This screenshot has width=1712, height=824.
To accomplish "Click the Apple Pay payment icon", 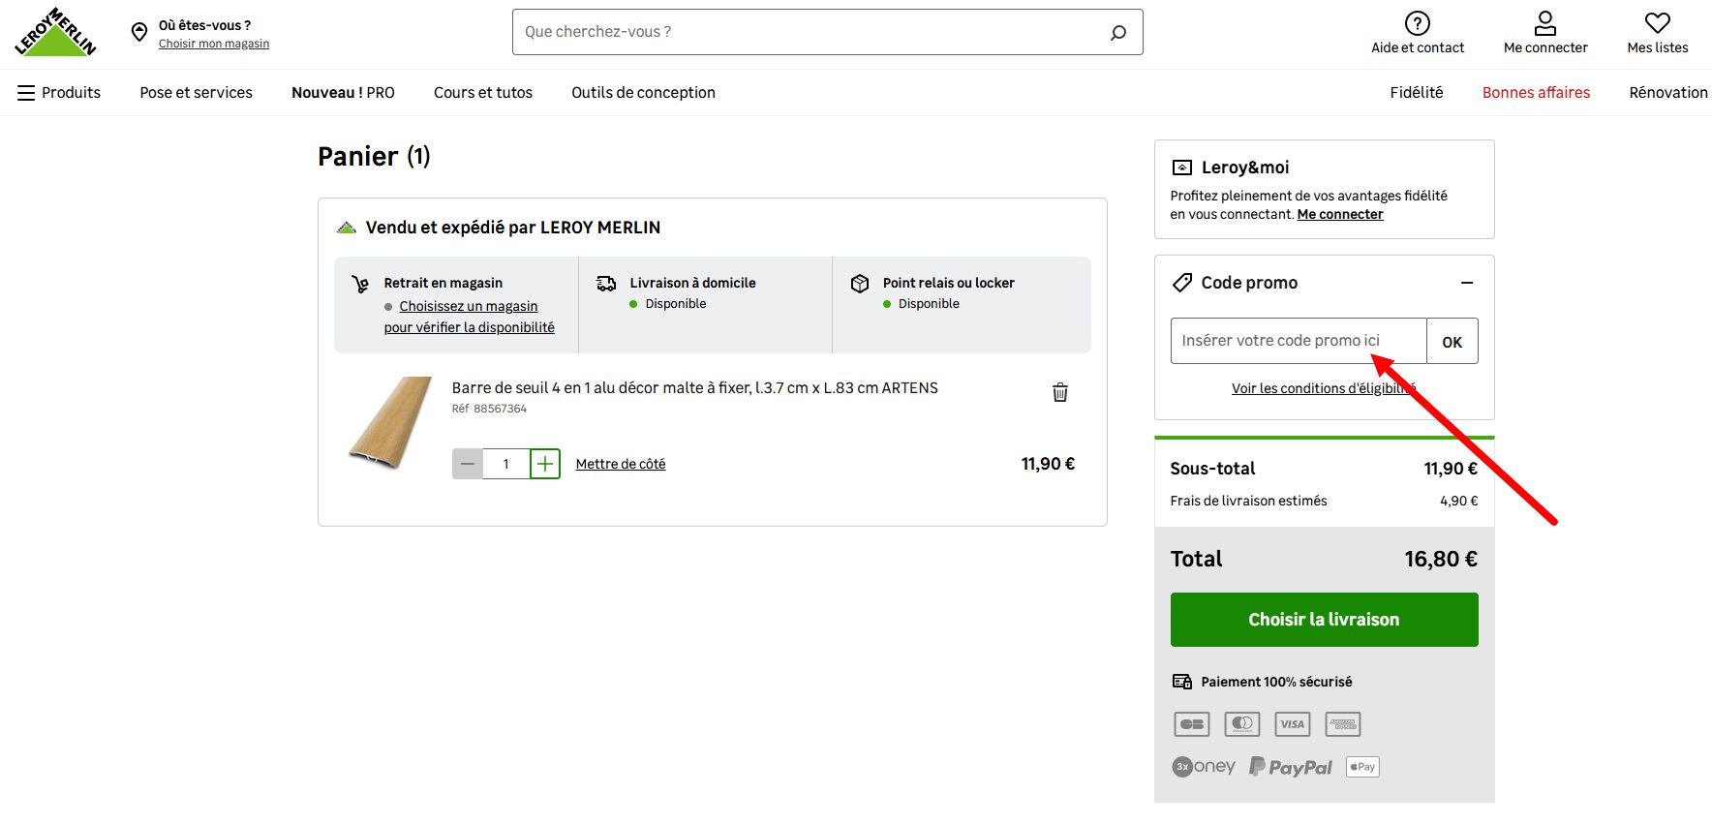I will 1362,767.
